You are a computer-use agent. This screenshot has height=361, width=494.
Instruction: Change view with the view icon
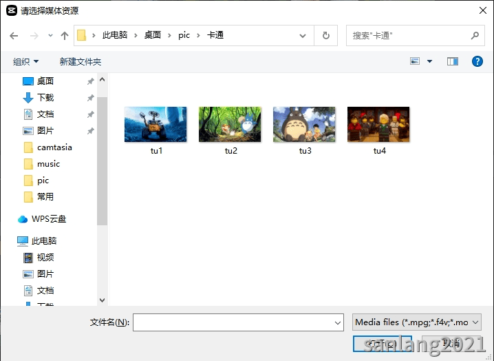click(x=415, y=61)
